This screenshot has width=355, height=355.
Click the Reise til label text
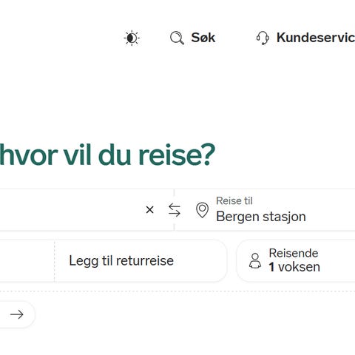coord(234,201)
